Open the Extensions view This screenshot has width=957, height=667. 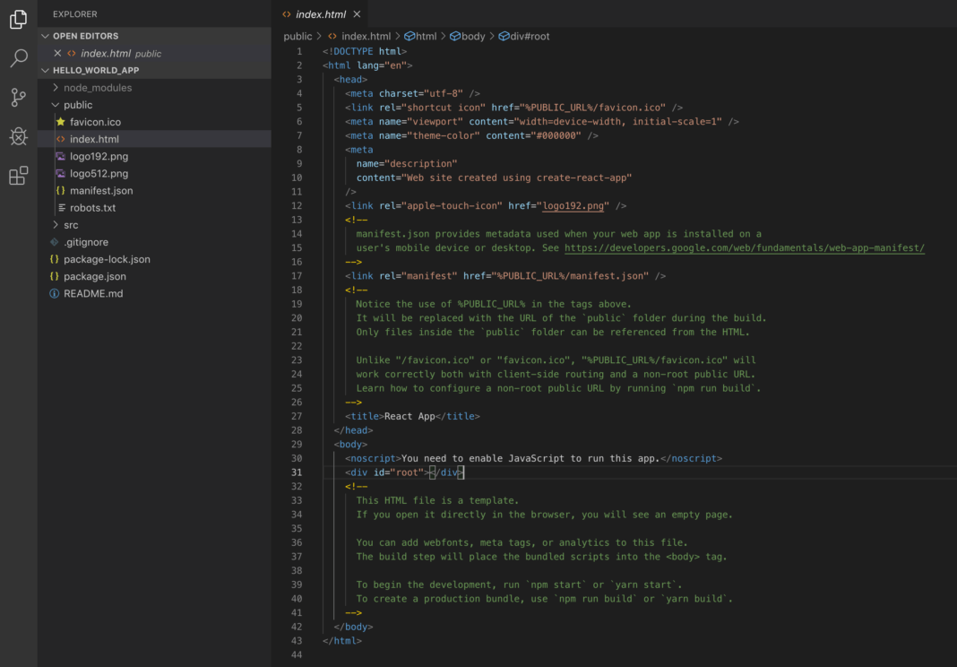click(18, 176)
